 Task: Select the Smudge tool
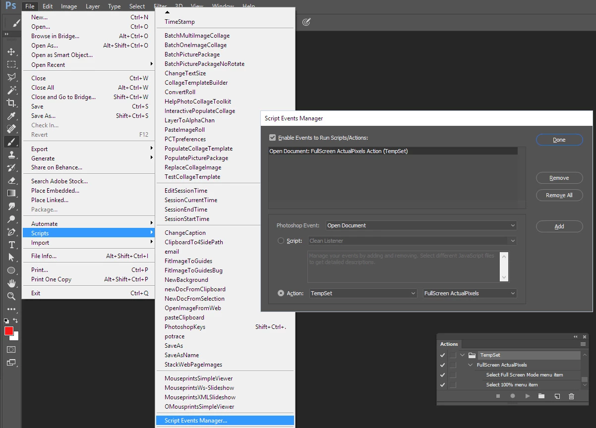pyautogui.click(x=11, y=206)
